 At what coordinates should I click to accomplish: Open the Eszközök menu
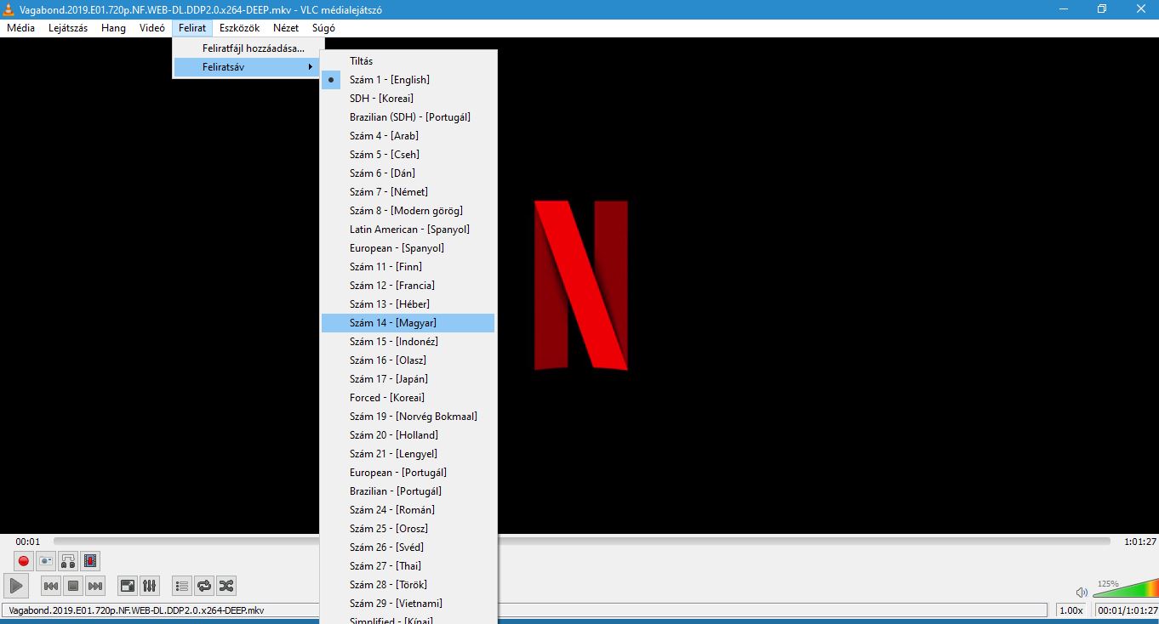pos(239,28)
